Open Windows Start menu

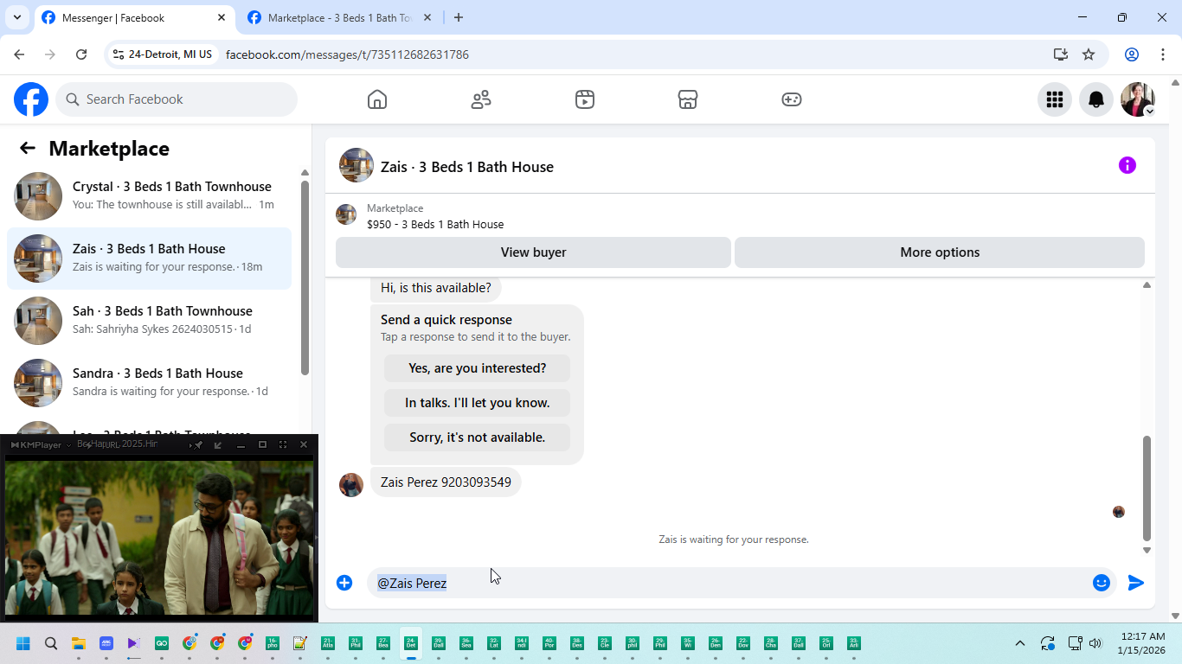point(23,643)
